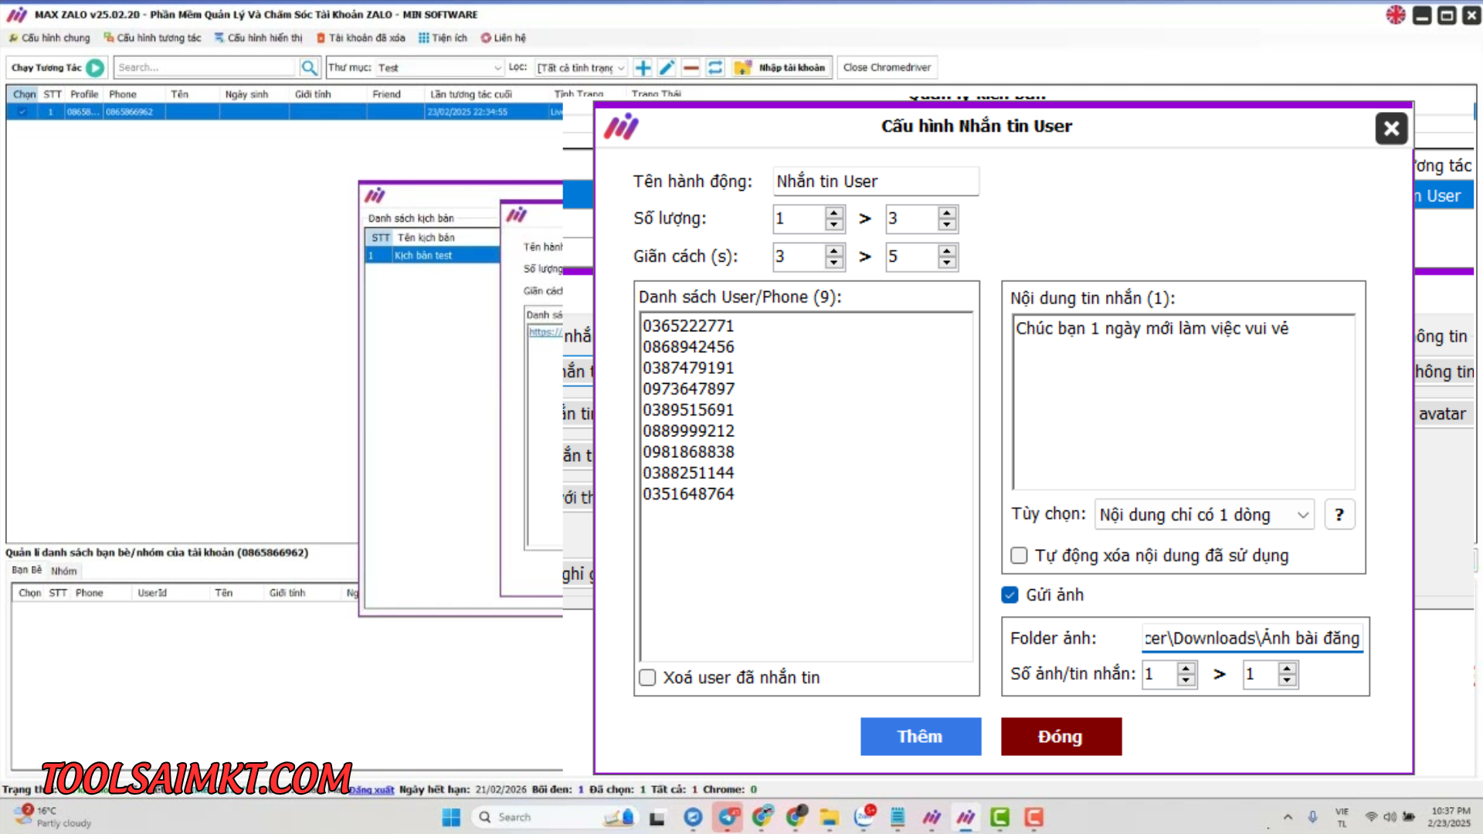Click the volume speaker tray icon

click(1390, 817)
